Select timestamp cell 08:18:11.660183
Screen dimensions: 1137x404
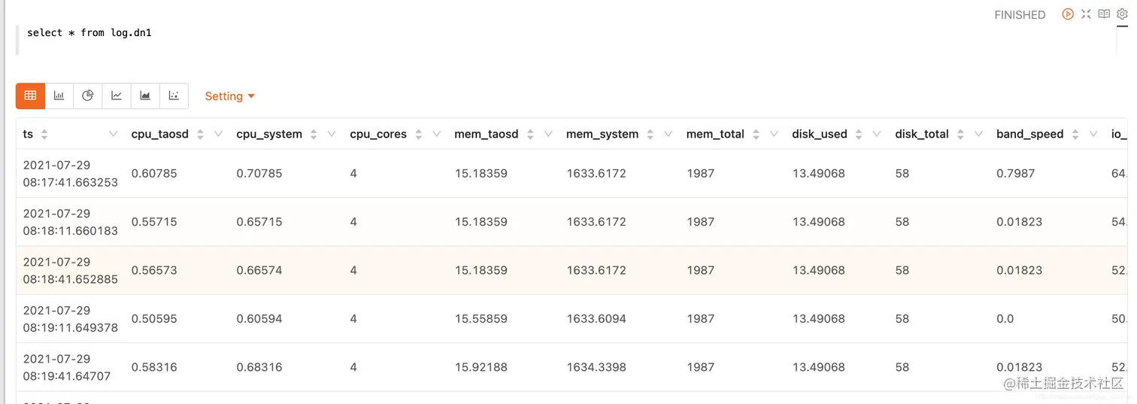pyautogui.click(x=71, y=222)
